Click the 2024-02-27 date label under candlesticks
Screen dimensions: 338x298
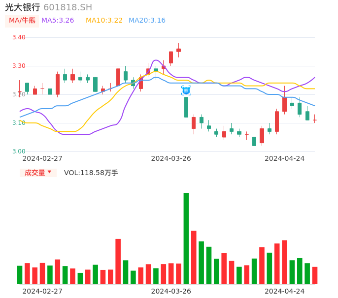[x=42, y=158]
